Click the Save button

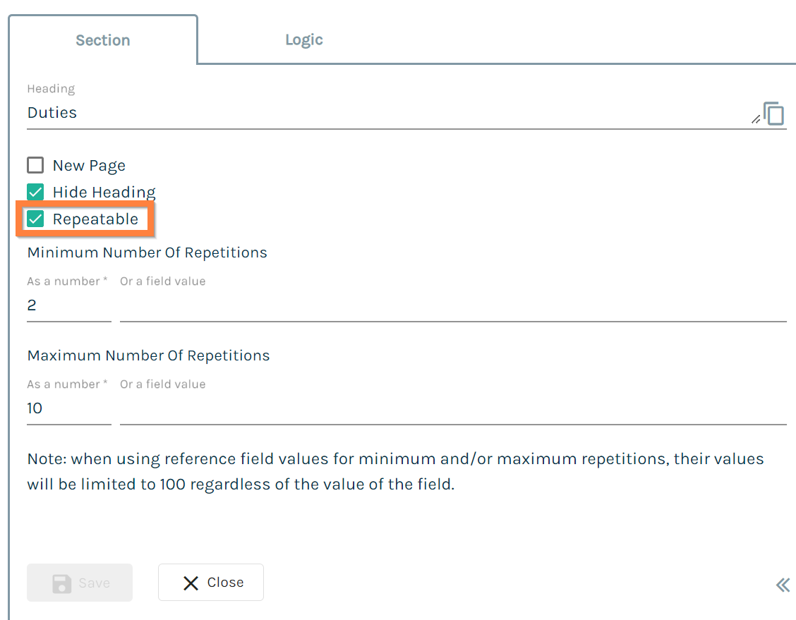80,583
